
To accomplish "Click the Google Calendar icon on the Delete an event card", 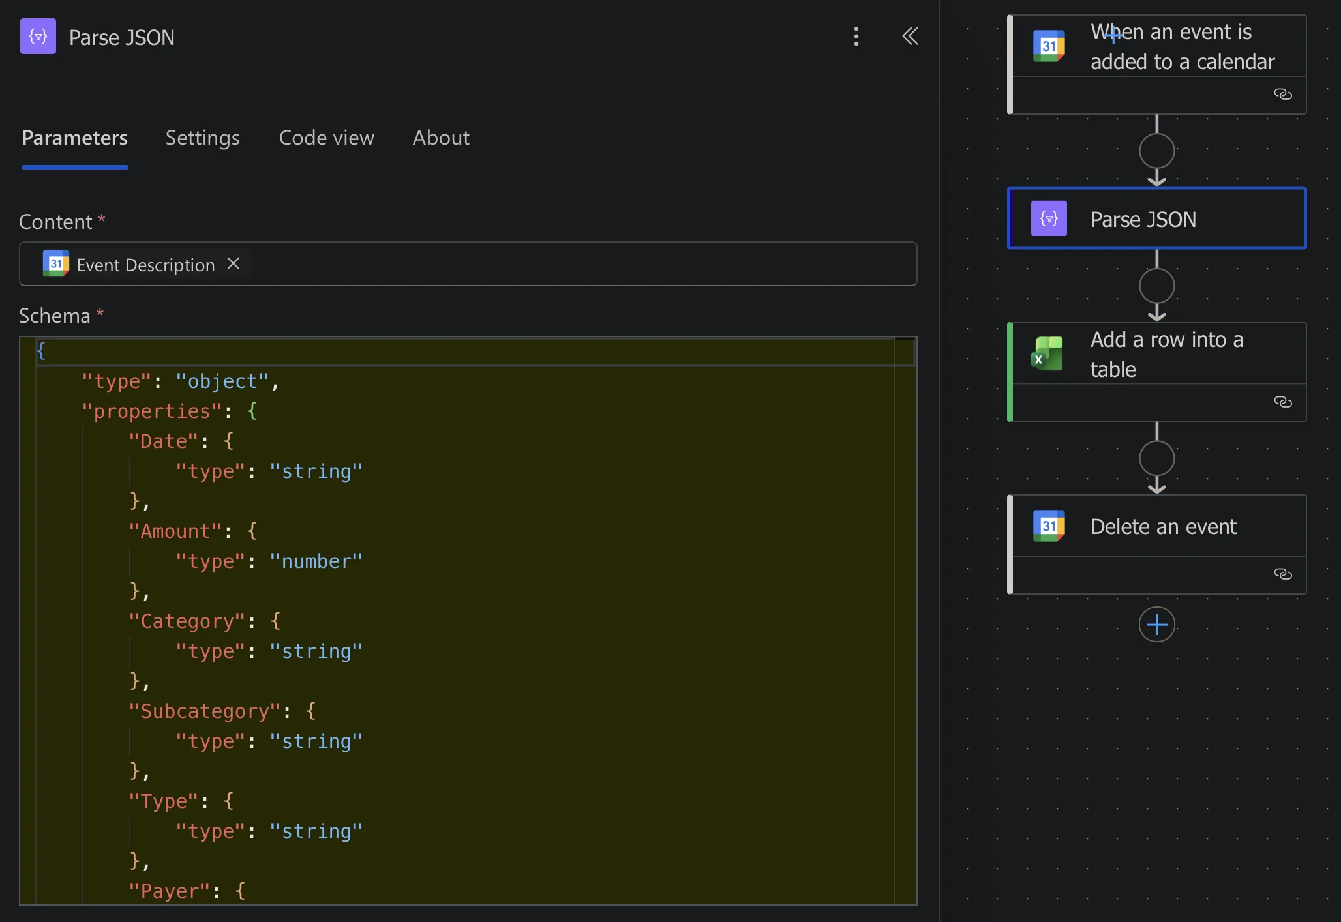I will [1049, 526].
